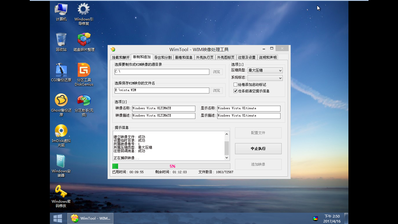
Task: Click the 中止执行 button
Action: pyautogui.click(x=258, y=149)
